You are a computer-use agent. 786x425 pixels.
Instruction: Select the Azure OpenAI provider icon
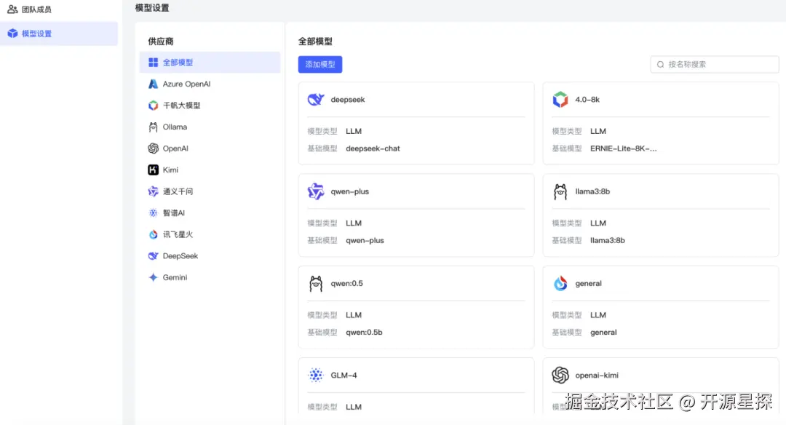pos(154,84)
